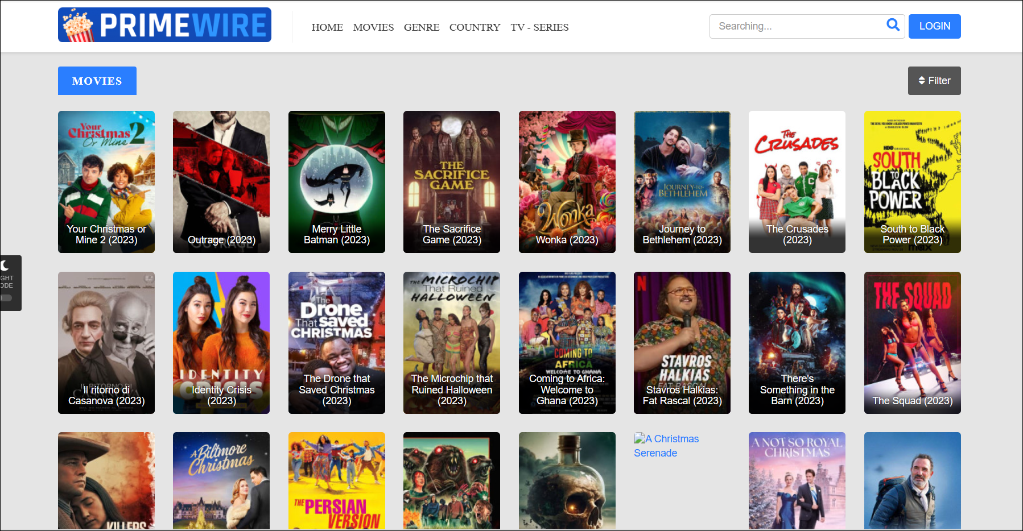Select The Sacrifice Game (2023) poster
The image size is (1023, 531).
pyautogui.click(x=451, y=182)
